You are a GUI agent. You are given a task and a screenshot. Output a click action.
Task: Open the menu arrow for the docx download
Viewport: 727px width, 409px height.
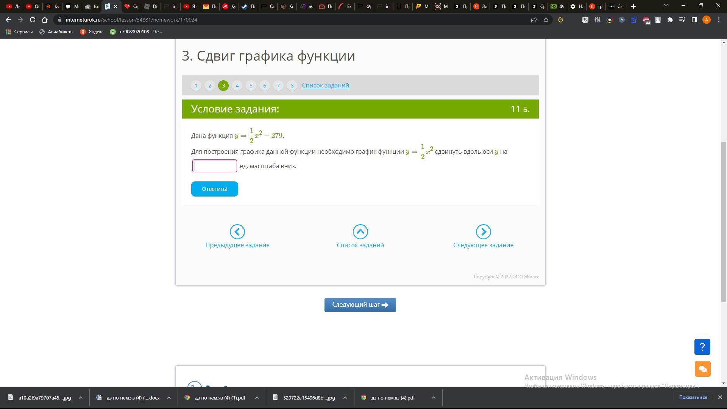tap(169, 398)
